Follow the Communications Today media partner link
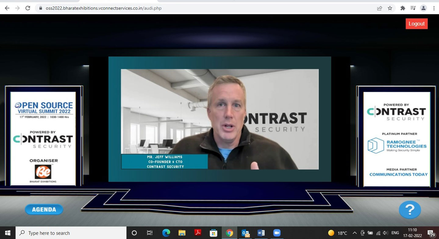 (x=398, y=174)
